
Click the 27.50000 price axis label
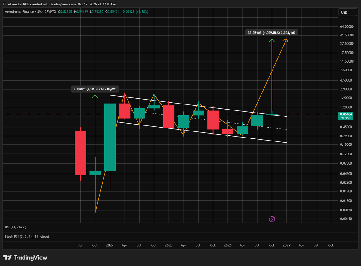pyautogui.click(x=346, y=44)
